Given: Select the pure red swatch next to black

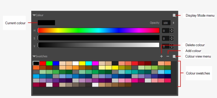Looking at the screenshot, I should [43, 63].
